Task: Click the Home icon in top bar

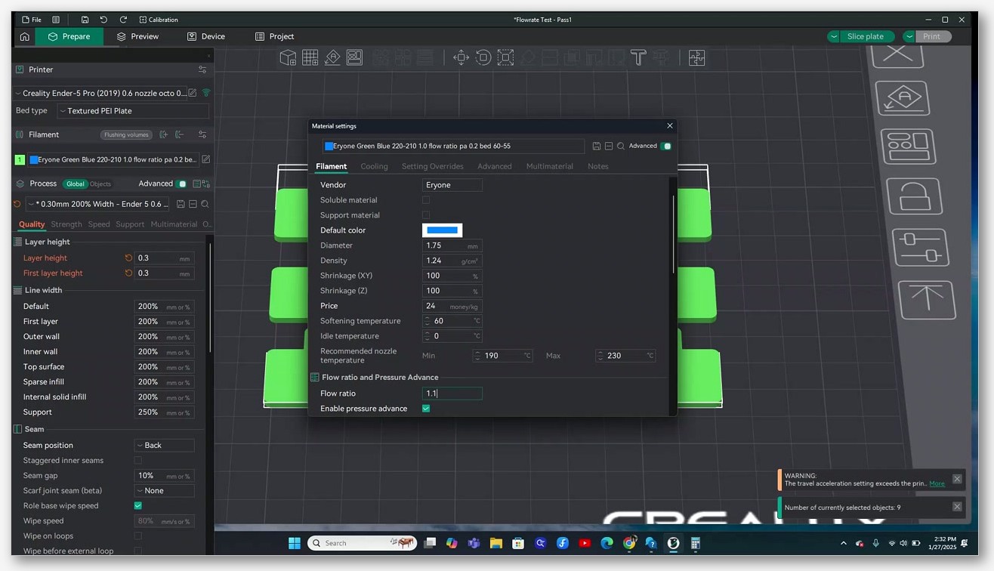Action: pyautogui.click(x=25, y=36)
